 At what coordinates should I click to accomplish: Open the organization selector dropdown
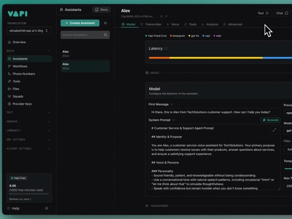[29, 31]
